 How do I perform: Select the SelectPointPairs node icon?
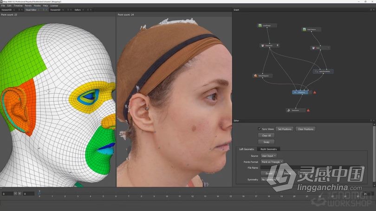[316, 71]
